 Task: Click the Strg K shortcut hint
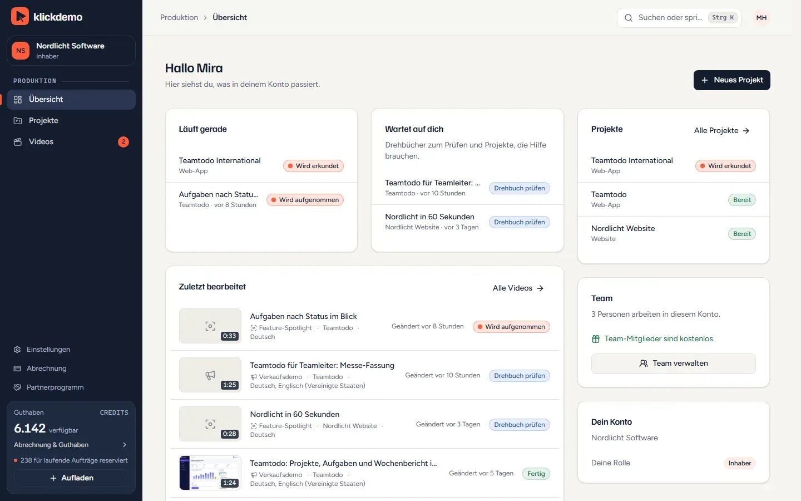723,18
